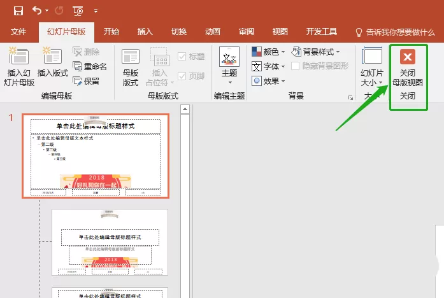The image size is (444, 298).
Task: Click 关闭母版视图 button
Action: pos(408,68)
